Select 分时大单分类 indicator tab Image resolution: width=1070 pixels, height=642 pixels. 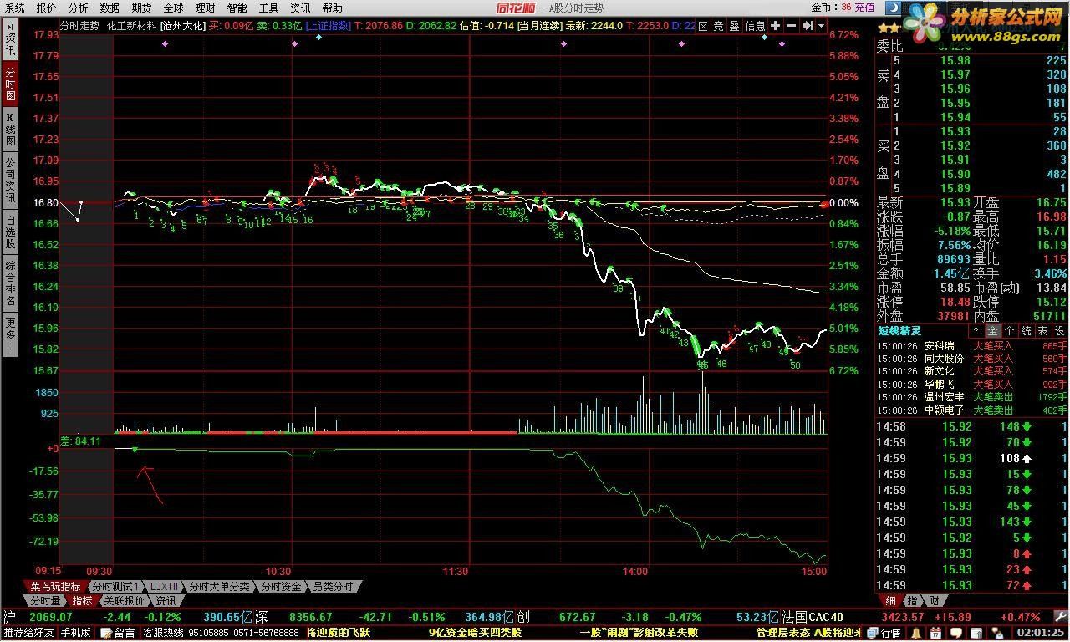(x=220, y=587)
